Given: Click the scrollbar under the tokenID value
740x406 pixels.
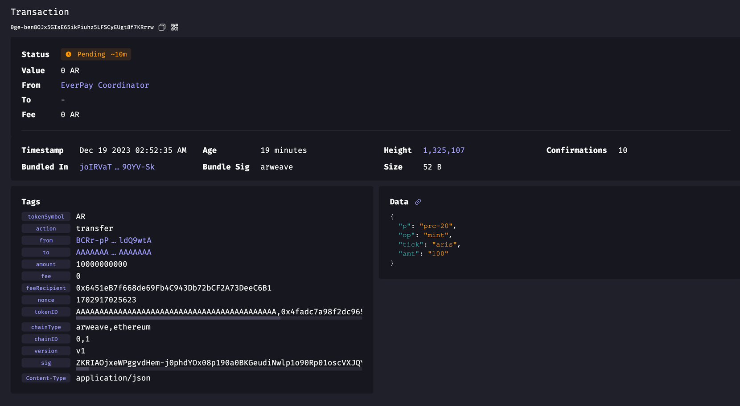Looking at the screenshot, I should pyautogui.click(x=178, y=319).
